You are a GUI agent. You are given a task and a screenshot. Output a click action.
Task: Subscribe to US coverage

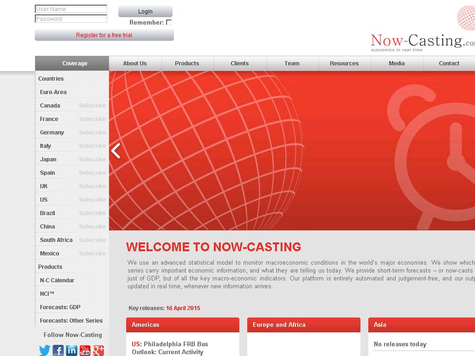click(x=92, y=199)
